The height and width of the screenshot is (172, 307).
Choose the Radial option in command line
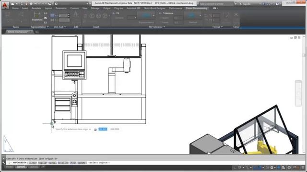pos(52,163)
